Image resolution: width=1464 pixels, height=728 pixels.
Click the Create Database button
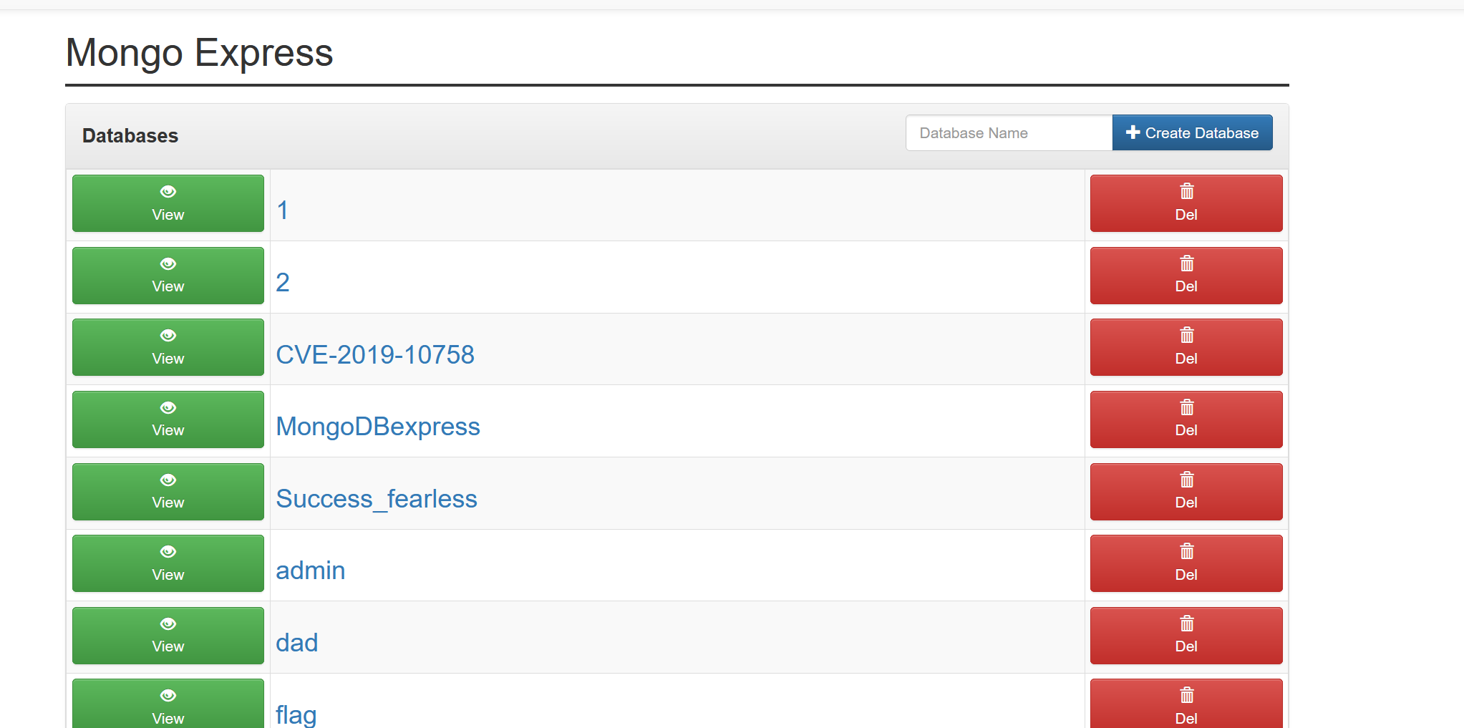(1192, 133)
